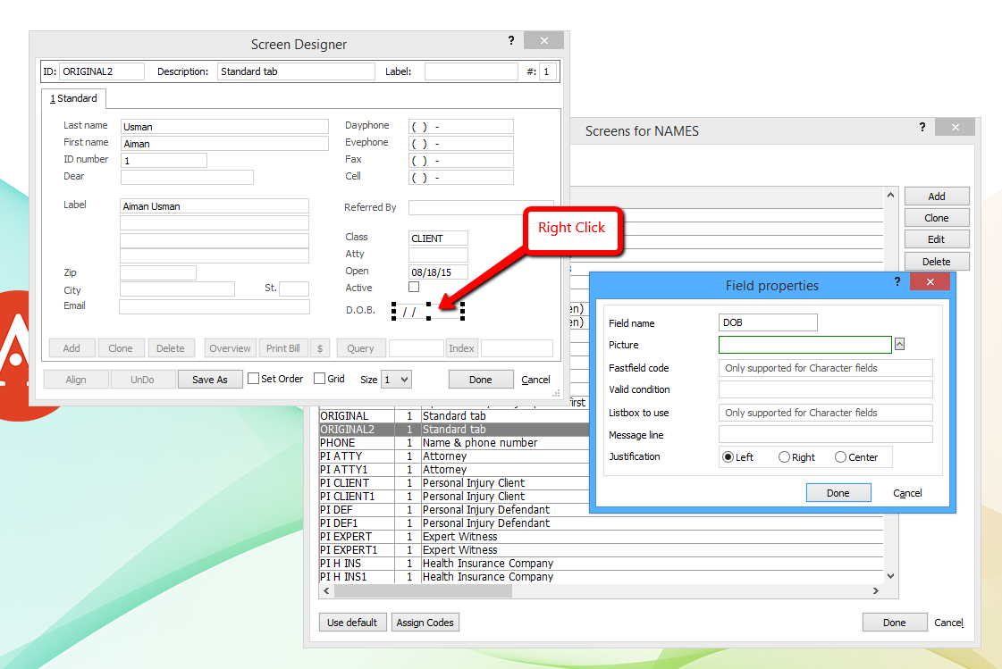Click the Assign Codes button
This screenshot has height=669, width=1002.
tap(425, 622)
